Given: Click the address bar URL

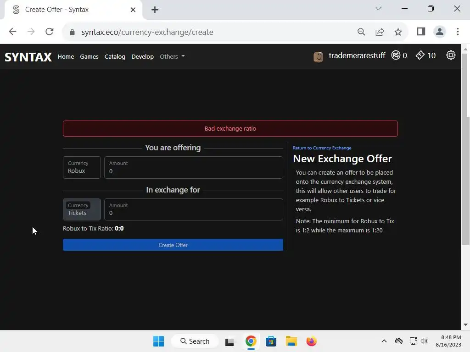Looking at the screenshot, I should coord(147,32).
